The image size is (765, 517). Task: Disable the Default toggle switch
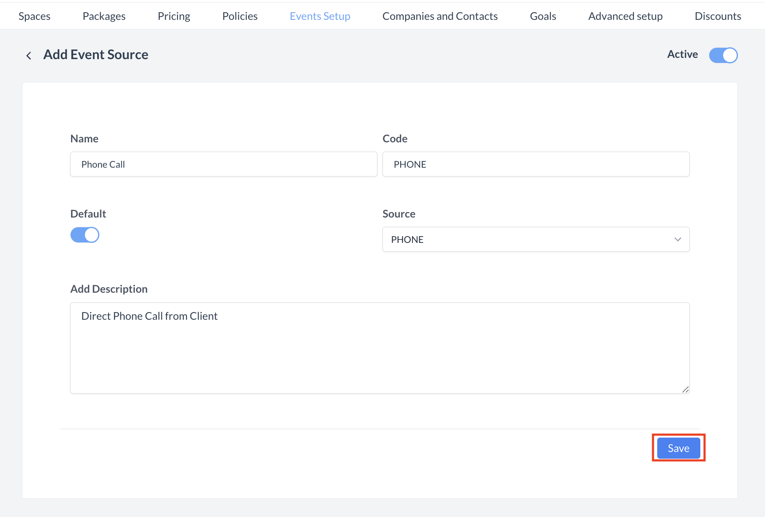point(85,235)
